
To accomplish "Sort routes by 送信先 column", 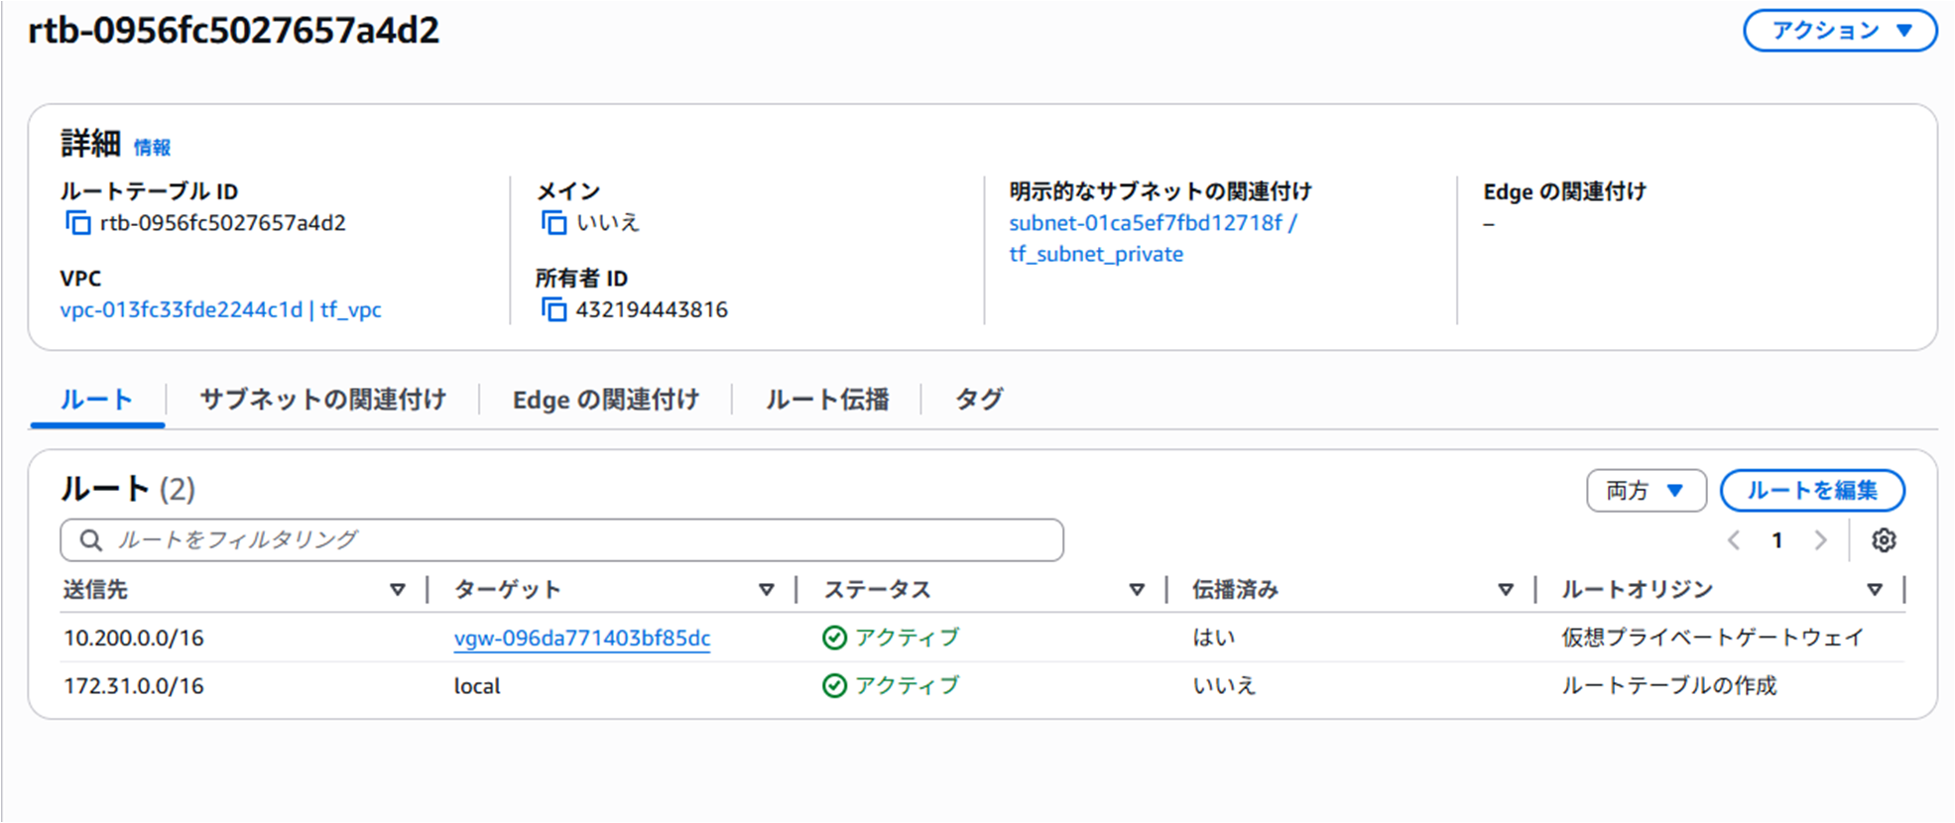I will pos(398,590).
